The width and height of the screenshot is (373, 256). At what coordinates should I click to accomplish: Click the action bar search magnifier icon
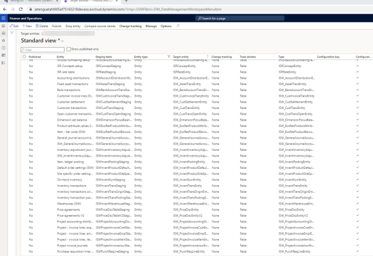(177, 26)
